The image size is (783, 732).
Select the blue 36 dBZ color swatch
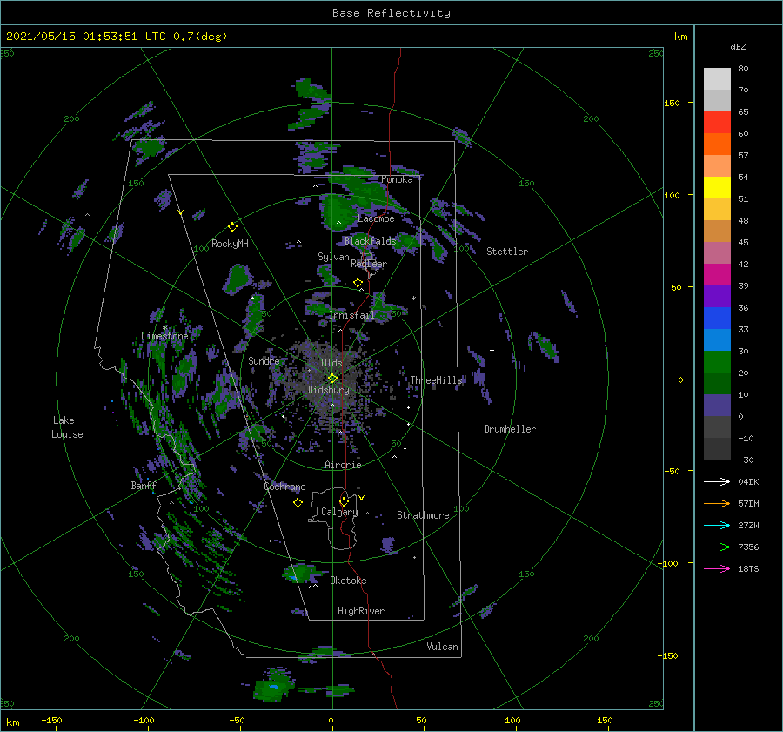pyautogui.click(x=717, y=319)
